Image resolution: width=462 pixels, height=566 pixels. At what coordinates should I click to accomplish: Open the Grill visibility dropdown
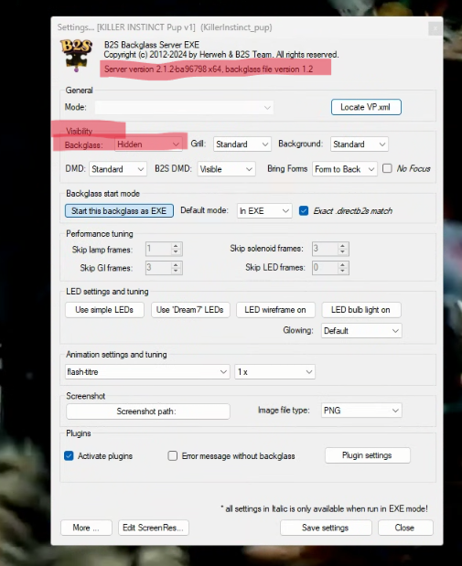pyautogui.click(x=242, y=144)
